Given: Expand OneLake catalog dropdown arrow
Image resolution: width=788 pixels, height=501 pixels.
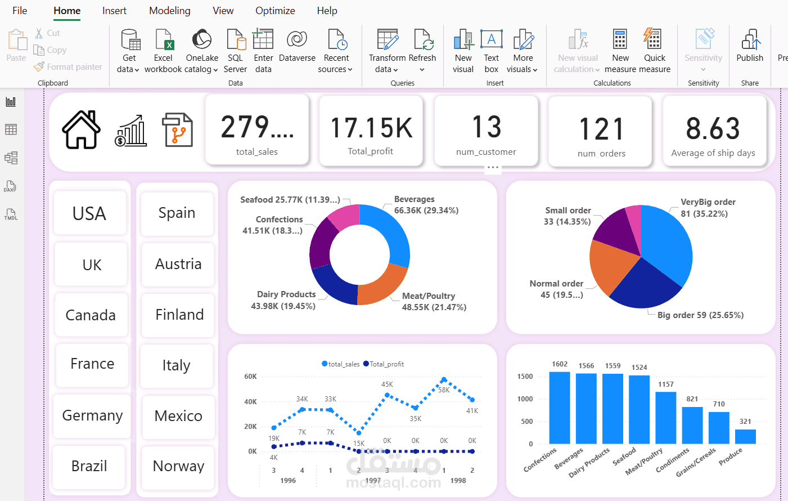Looking at the screenshot, I should 215,70.
